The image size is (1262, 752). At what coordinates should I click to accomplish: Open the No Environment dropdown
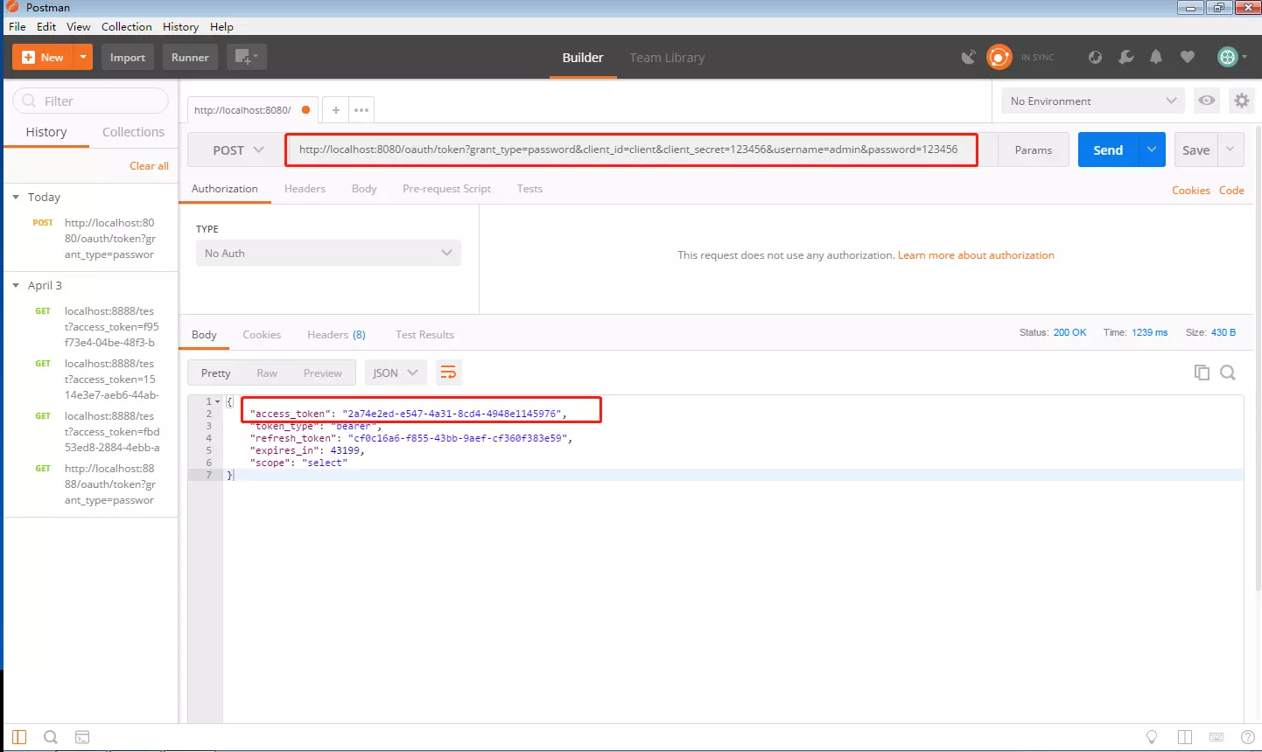click(x=1092, y=101)
